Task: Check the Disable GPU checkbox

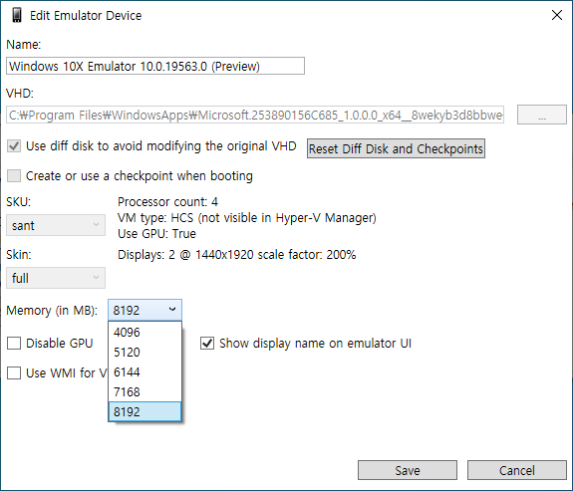Action: pyautogui.click(x=14, y=344)
